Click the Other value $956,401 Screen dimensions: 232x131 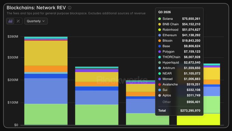click(193, 102)
